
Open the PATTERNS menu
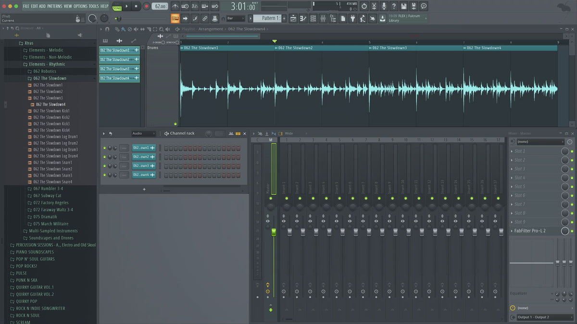[54, 6]
